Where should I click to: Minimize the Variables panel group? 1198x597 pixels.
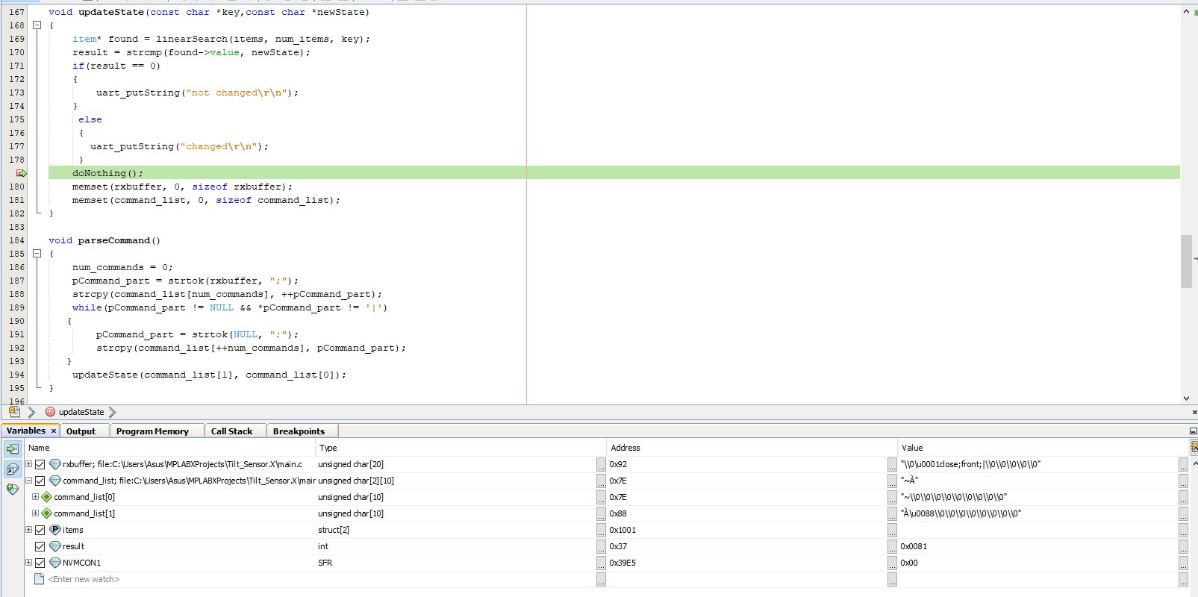pos(1193,431)
